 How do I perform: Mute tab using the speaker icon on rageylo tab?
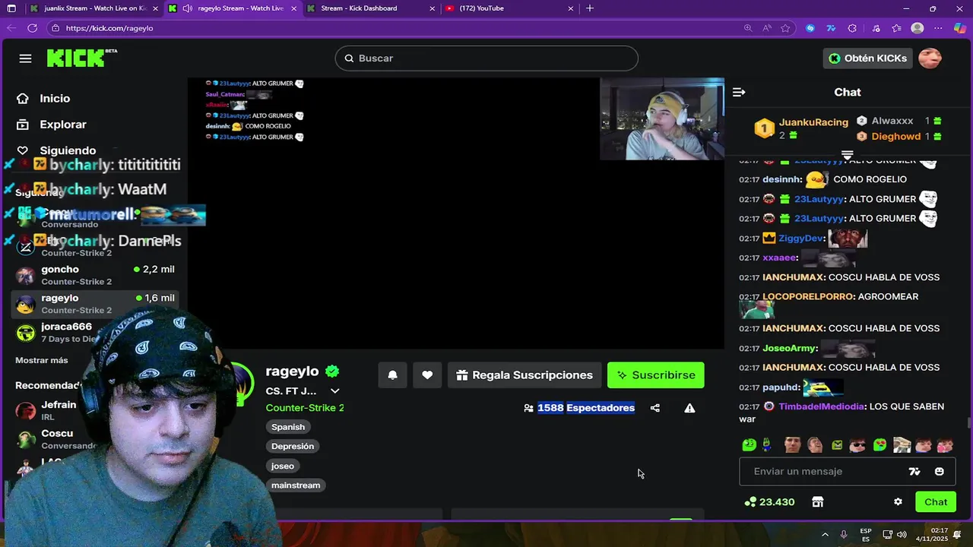[x=187, y=8]
